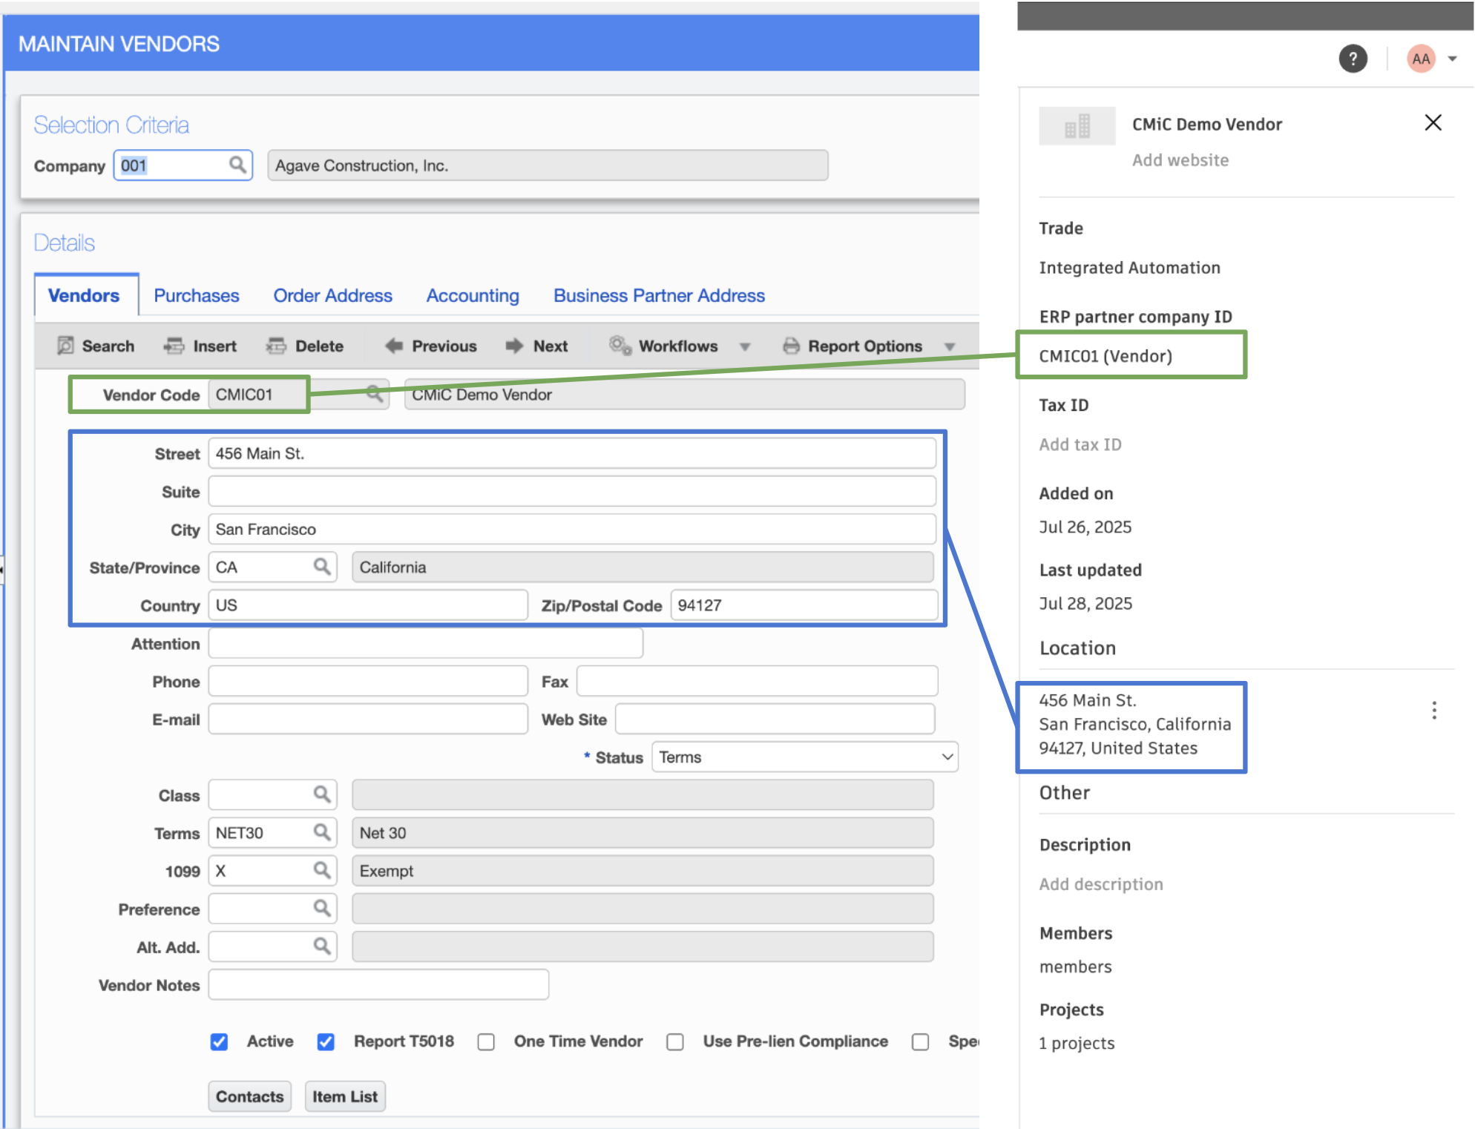The height and width of the screenshot is (1129, 1475).
Task: Click the empty Web Site field
Action: pyautogui.click(x=775, y=719)
